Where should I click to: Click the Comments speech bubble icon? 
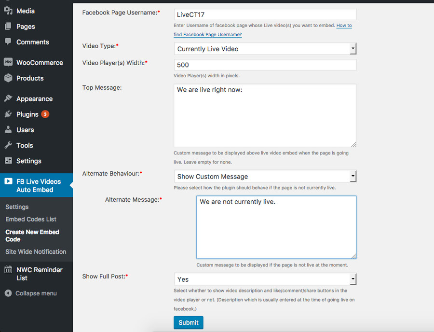tap(8, 42)
